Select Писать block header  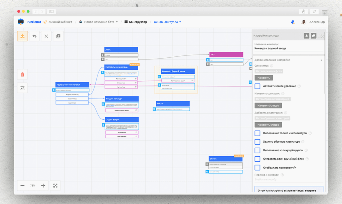(173, 104)
